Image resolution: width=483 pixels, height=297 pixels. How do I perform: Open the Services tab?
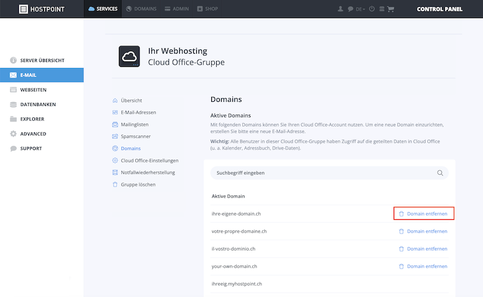(103, 9)
